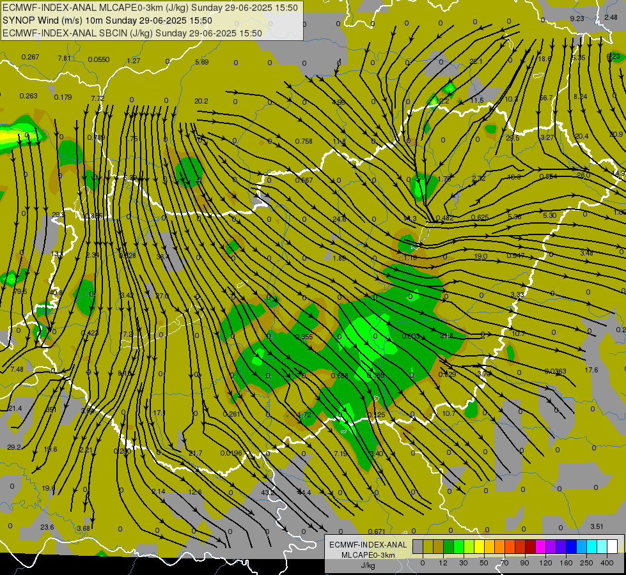This screenshot has height=575, width=626.
Task: Click the map value 7.19
Action: pos(341,454)
